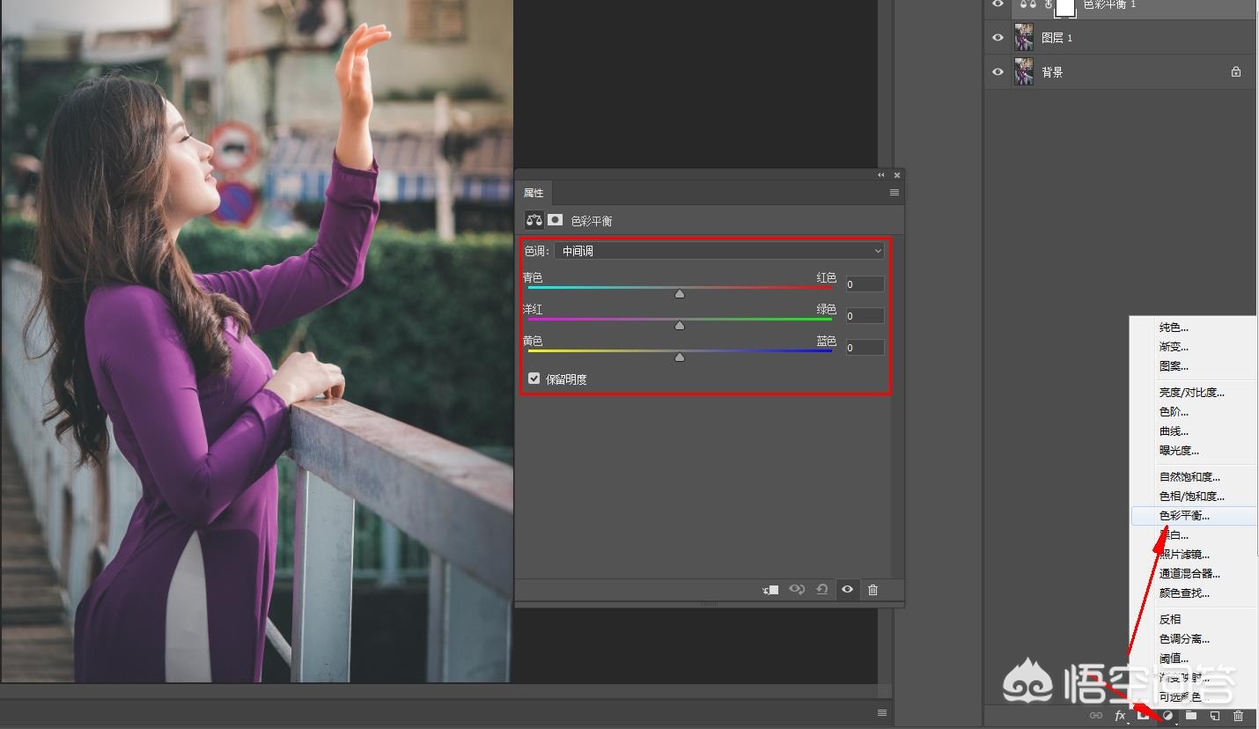Click the color balance scales icon in Properties
The height and width of the screenshot is (729, 1259).
[x=534, y=220]
